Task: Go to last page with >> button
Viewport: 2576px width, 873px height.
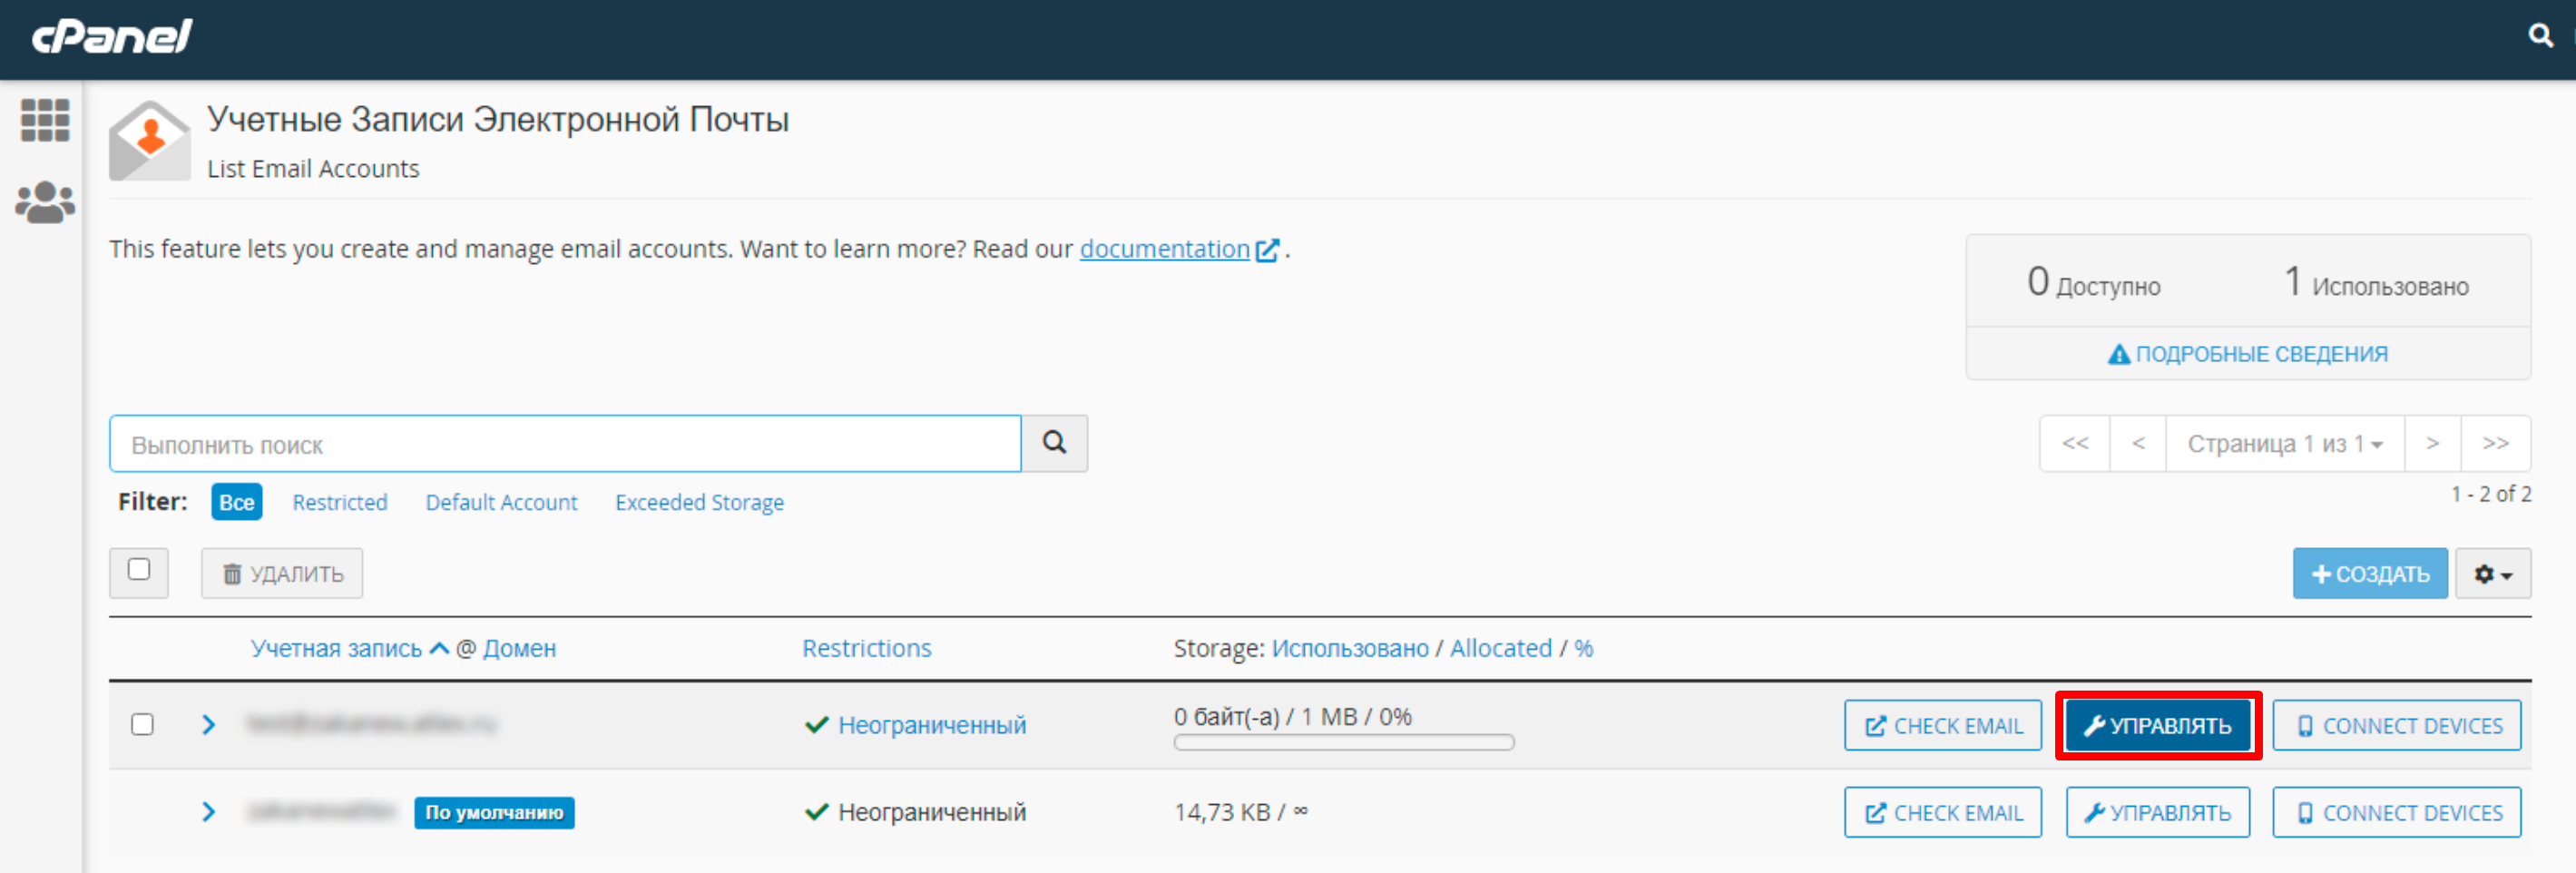Action: [x=2496, y=443]
